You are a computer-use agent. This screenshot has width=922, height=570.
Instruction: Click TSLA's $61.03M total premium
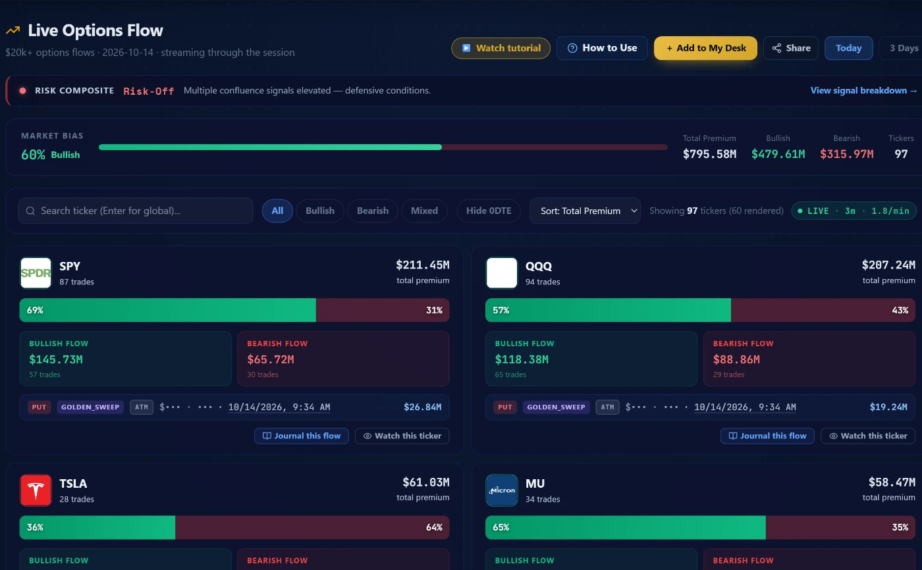[x=426, y=482]
